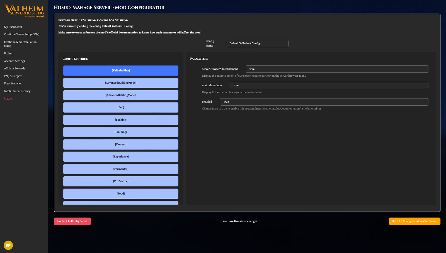Screen dimensions: 446x253
Task: Go to Billing page
Action: click(8, 53)
